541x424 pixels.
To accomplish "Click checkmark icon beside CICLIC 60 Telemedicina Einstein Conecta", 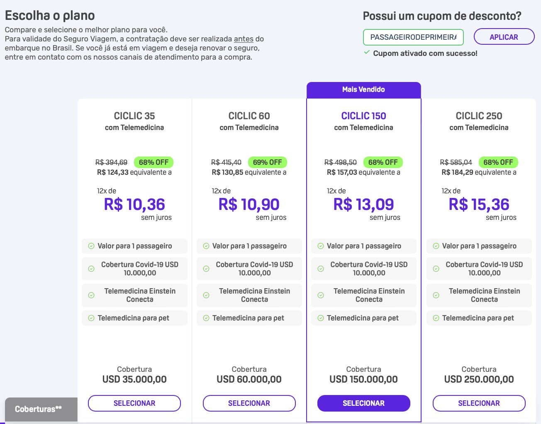I will [206, 295].
